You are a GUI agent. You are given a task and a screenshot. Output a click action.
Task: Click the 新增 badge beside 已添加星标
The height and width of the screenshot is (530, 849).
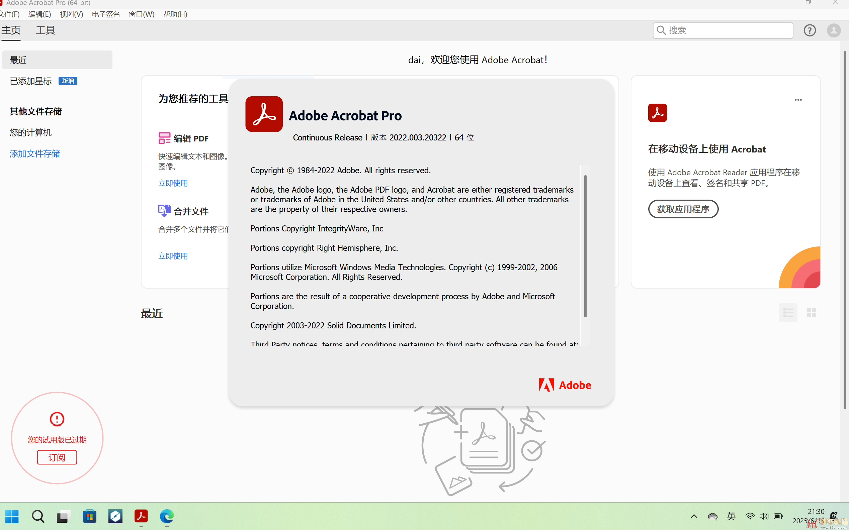(x=68, y=81)
